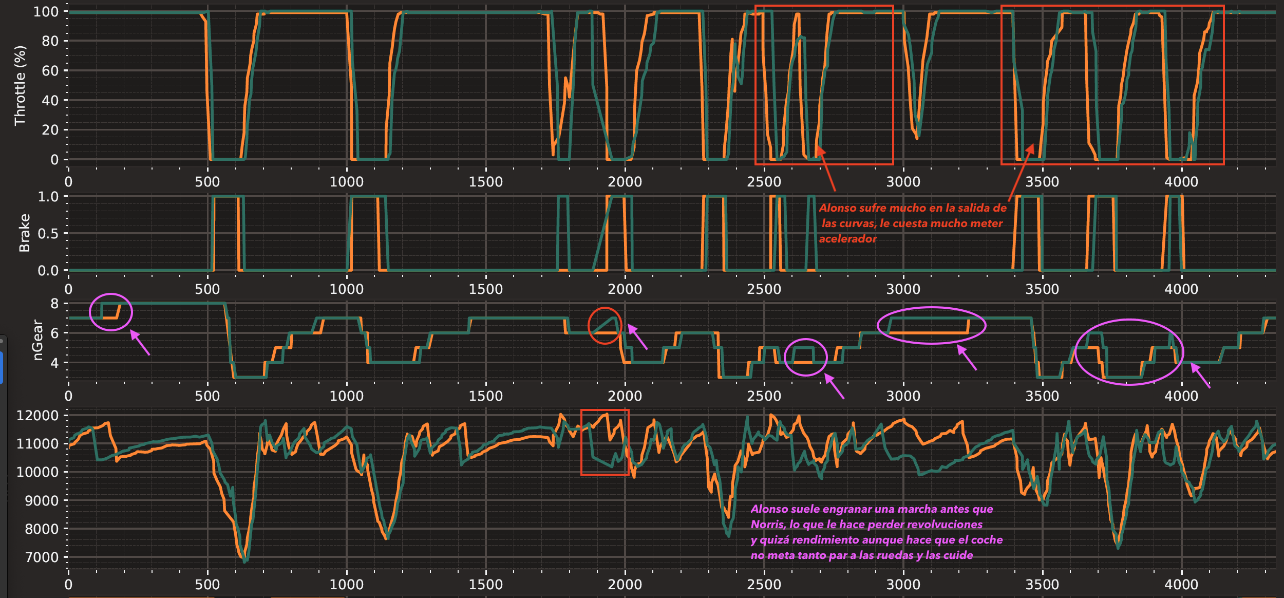Click the "0.0" tick on Brake axis
This screenshot has height=598, width=1284.
(x=48, y=271)
